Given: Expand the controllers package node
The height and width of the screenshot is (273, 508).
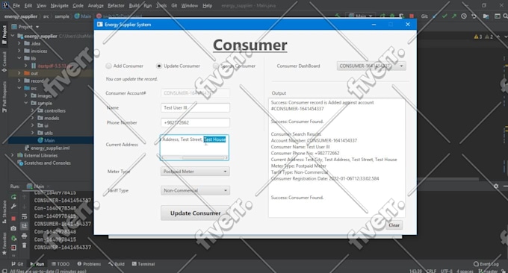Looking at the screenshot, I should tap(32, 110).
